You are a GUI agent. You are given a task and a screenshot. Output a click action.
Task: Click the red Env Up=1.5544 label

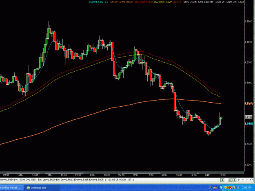pyautogui.click(x=144, y=2)
